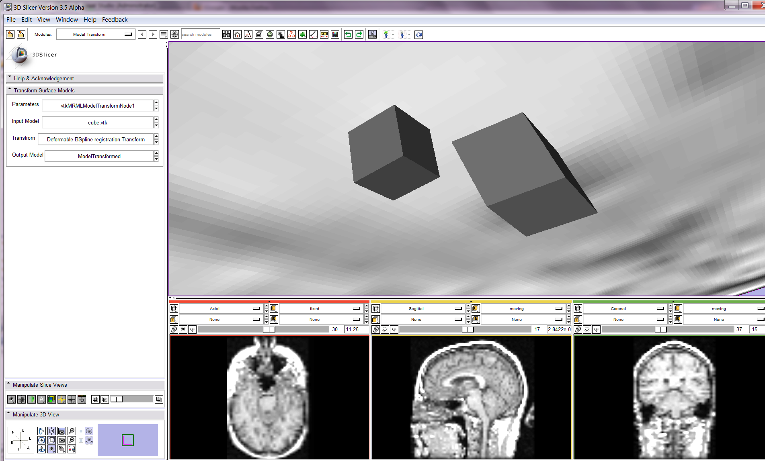Open the Window menu

pos(67,19)
